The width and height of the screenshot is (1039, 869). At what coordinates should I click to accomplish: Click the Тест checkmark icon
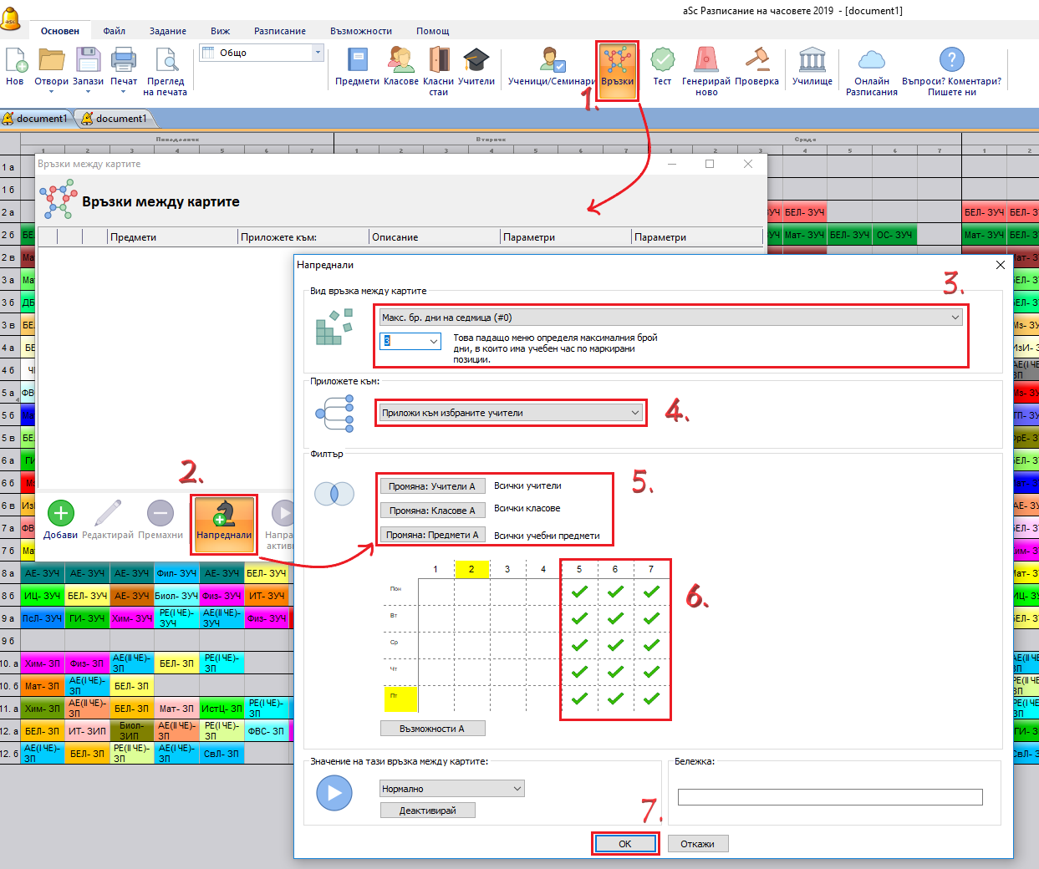point(662,63)
